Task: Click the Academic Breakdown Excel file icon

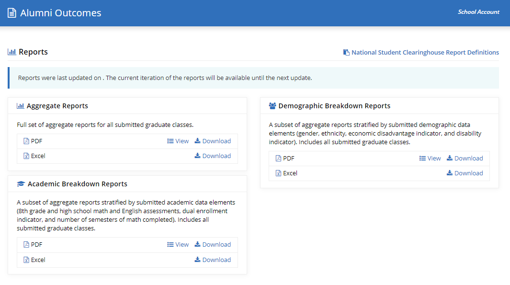Action: (26, 260)
